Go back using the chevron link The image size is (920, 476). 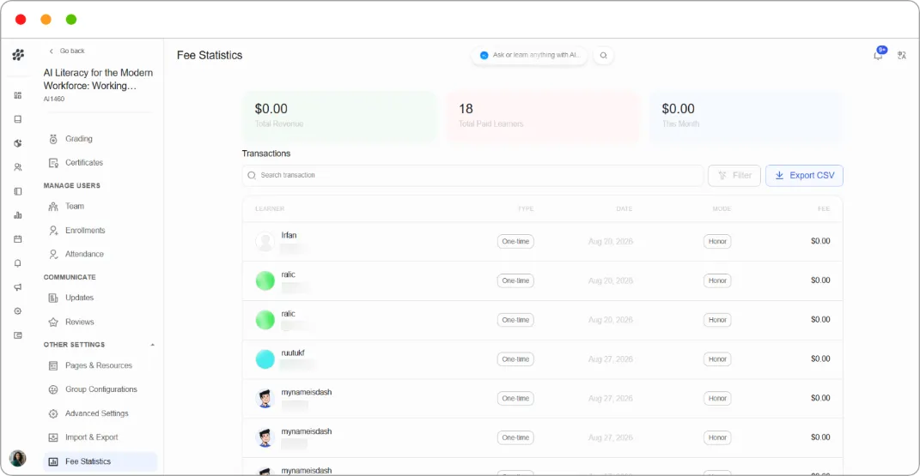(66, 51)
